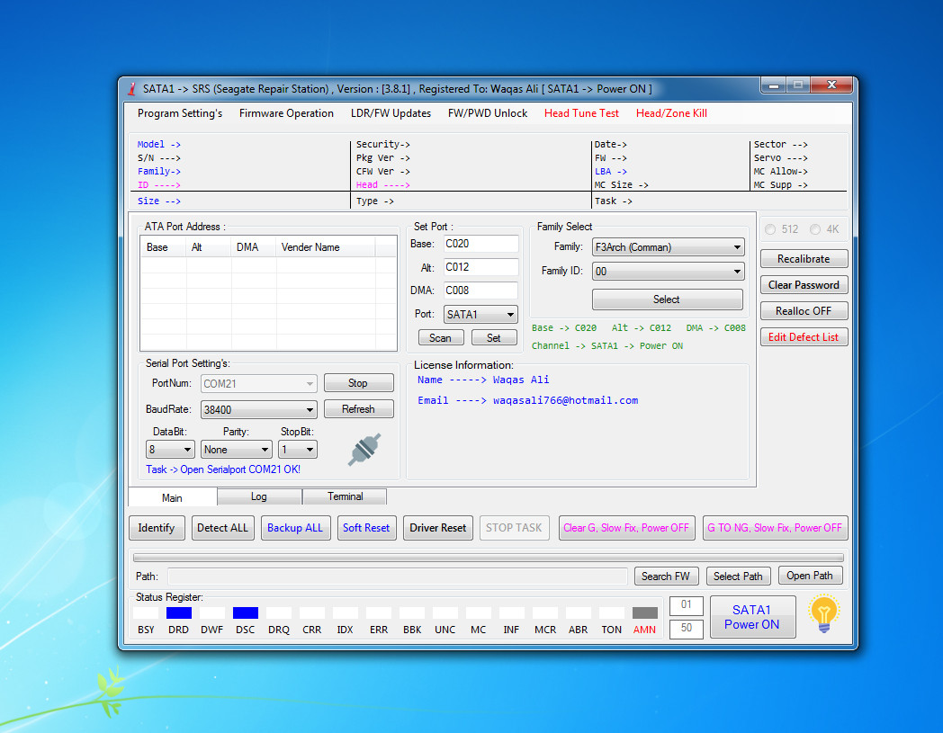Image resolution: width=943 pixels, height=733 pixels.
Task: Open the Port SATA1 dropdown
Action: click(480, 315)
